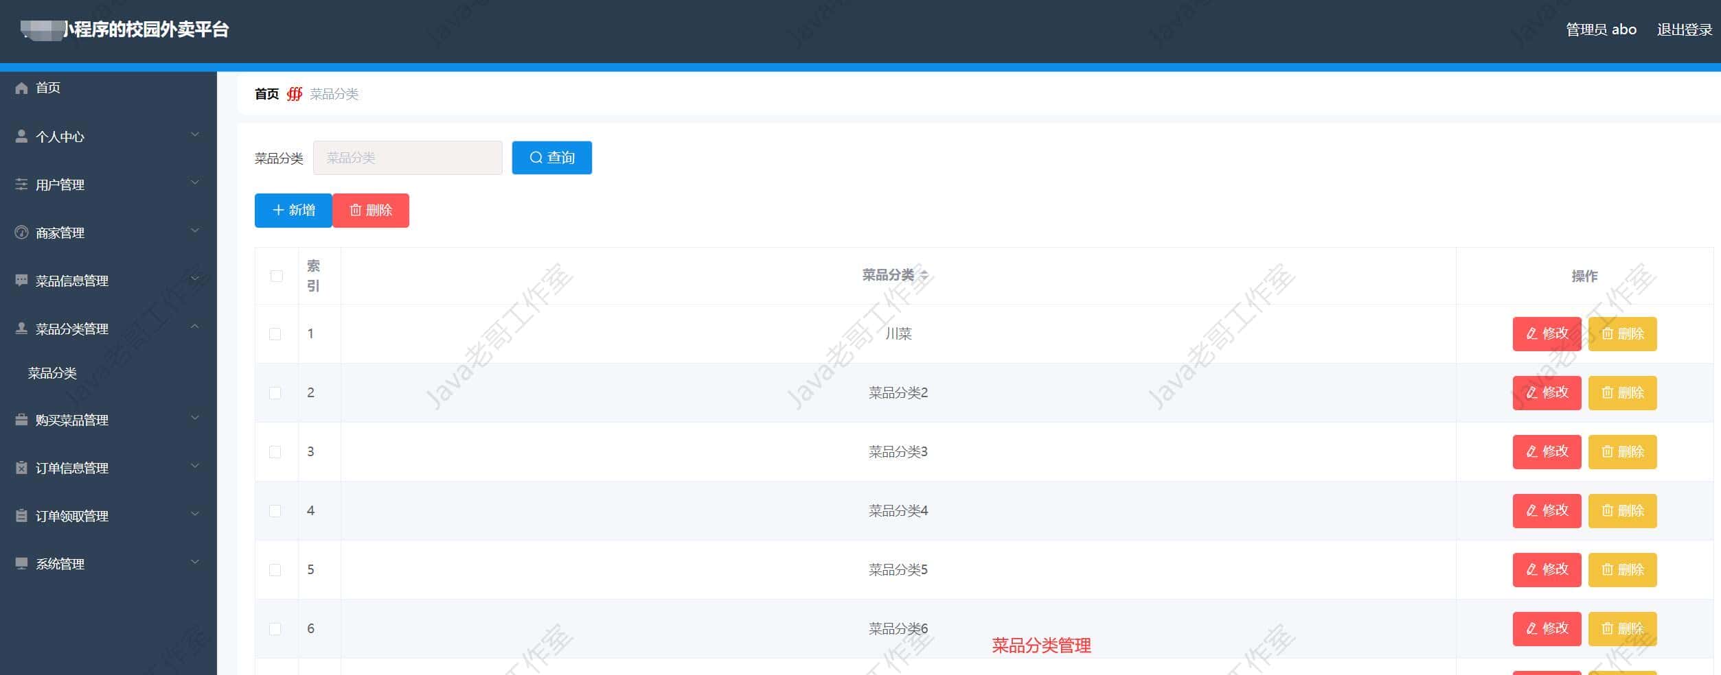Click the 川菜 table cell

898,334
